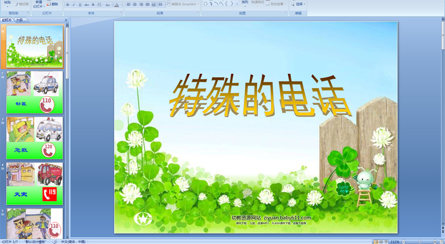445x244 pixels.
Task: Open the 字体 font dialog launcher
Action: pos(121,13)
